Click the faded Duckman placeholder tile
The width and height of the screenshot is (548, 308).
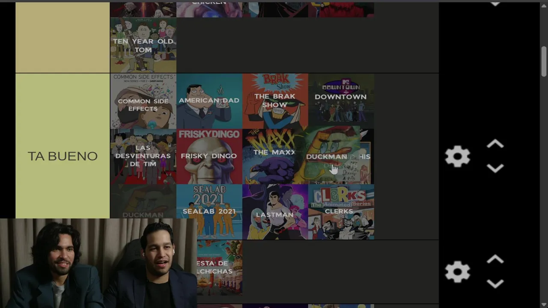(x=143, y=201)
